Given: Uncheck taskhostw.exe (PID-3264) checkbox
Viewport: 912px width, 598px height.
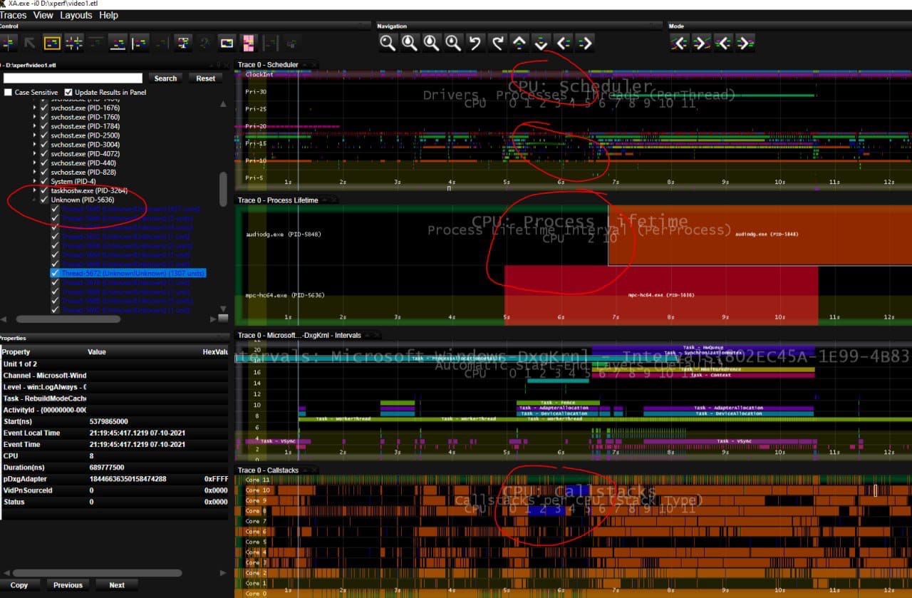Looking at the screenshot, I should 45,191.
